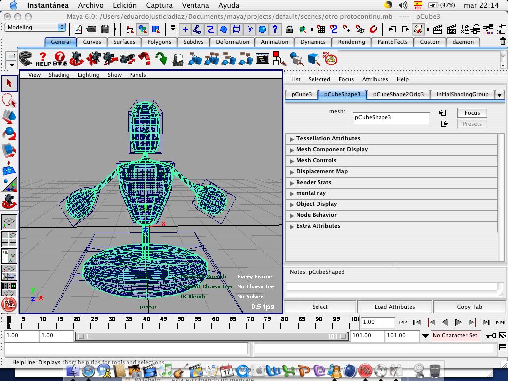508x381 pixels.
Task: Open input connections list icon in status line
Action: (392, 29)
